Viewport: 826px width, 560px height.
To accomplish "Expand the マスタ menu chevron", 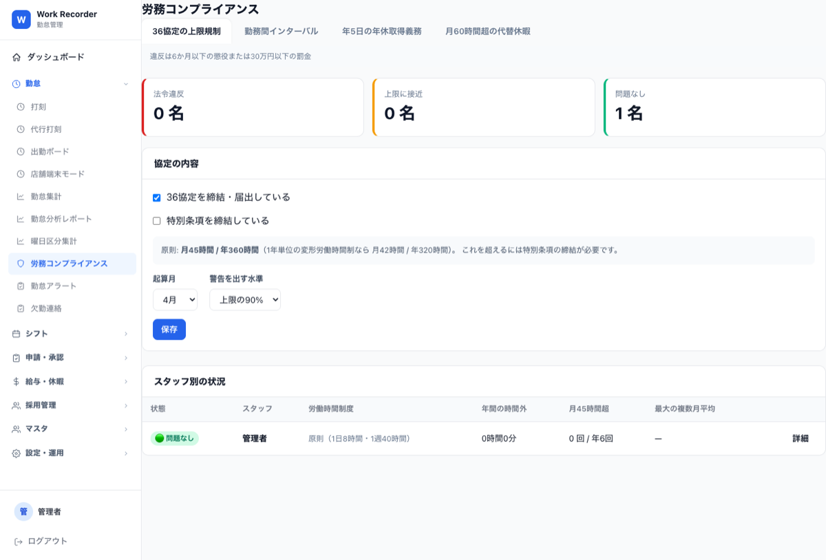I will [x=126, y=429].
